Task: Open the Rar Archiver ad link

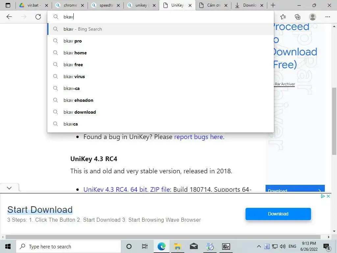Action: click(x=285, y=84)
